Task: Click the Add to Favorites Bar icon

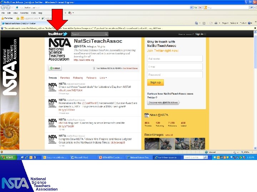Action: point(18,18)
